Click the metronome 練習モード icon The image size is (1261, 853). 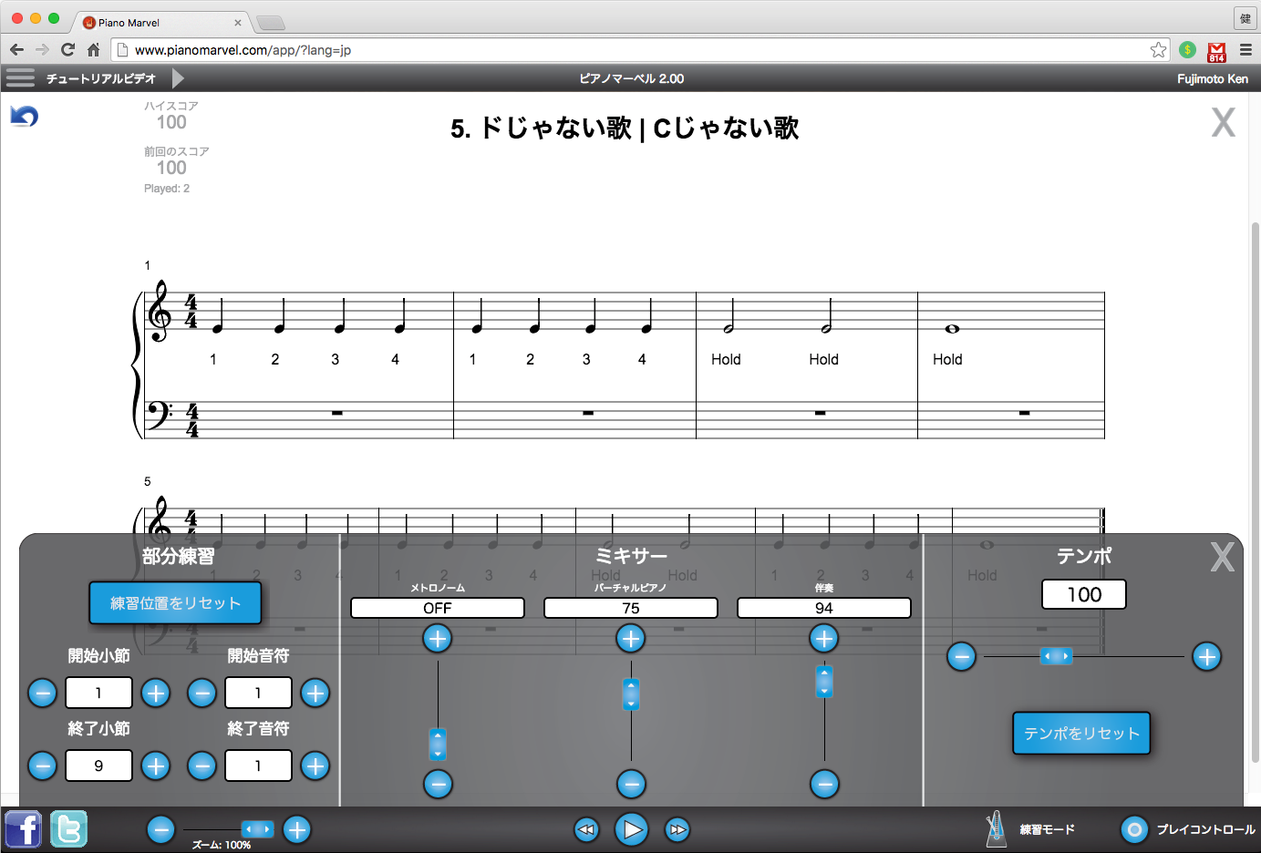996,828
